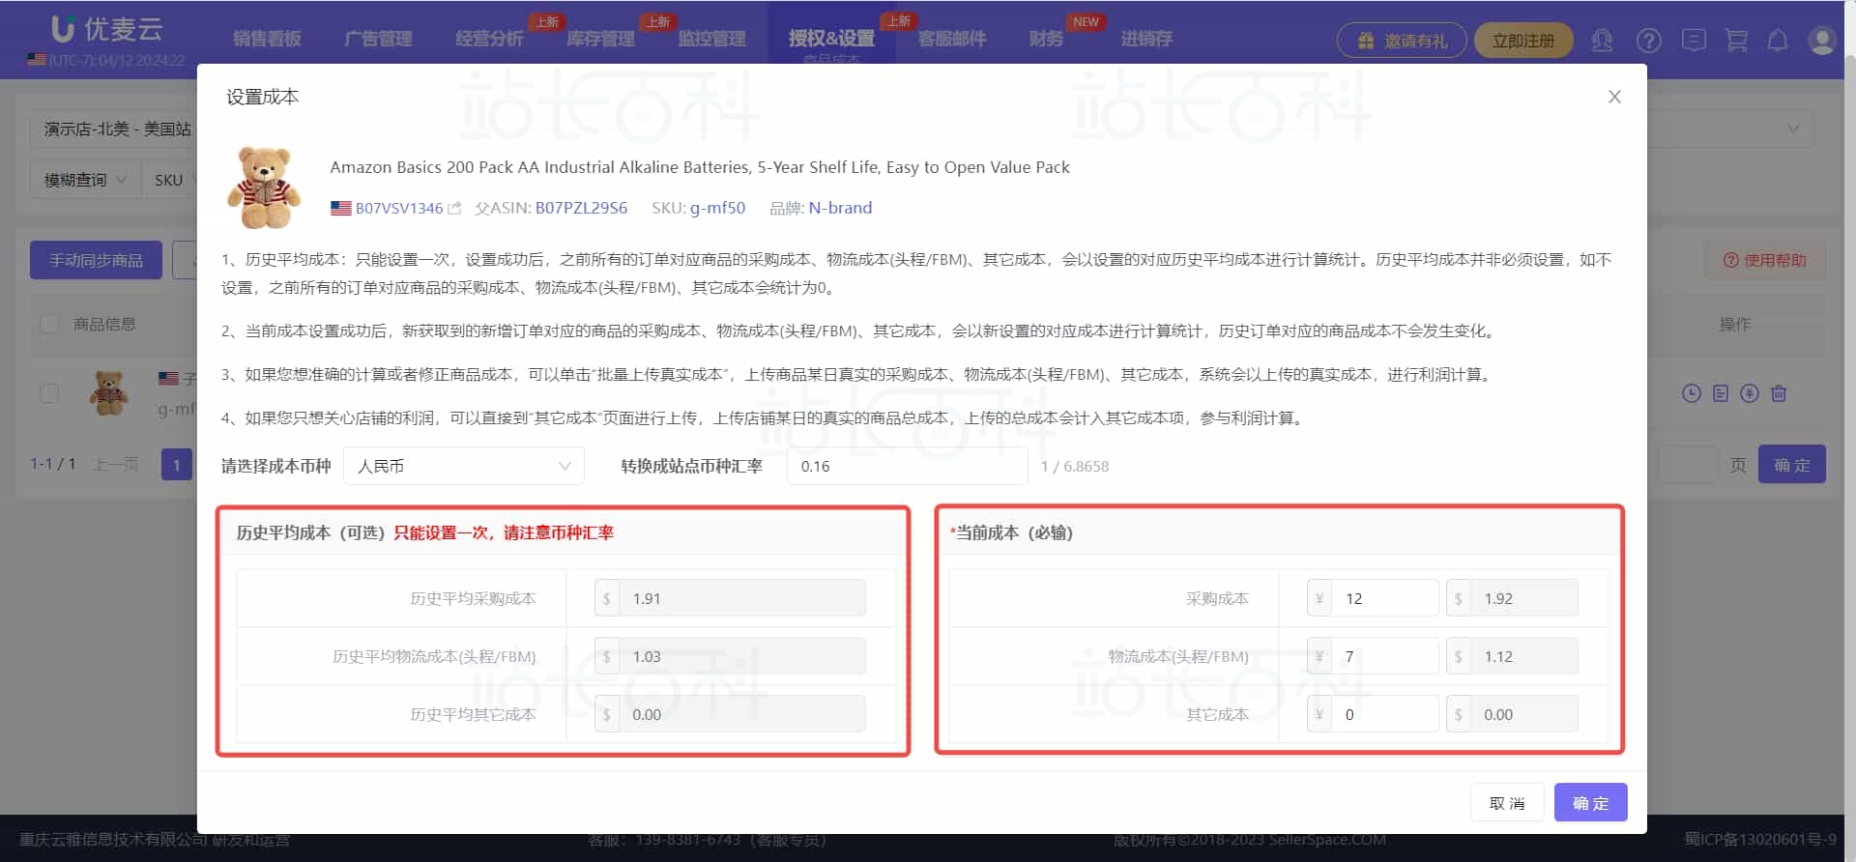Image resolution: width=1856 pixels, height=862 pixels.
Task: Open the 财务 menu
Action: [1046, 39]
